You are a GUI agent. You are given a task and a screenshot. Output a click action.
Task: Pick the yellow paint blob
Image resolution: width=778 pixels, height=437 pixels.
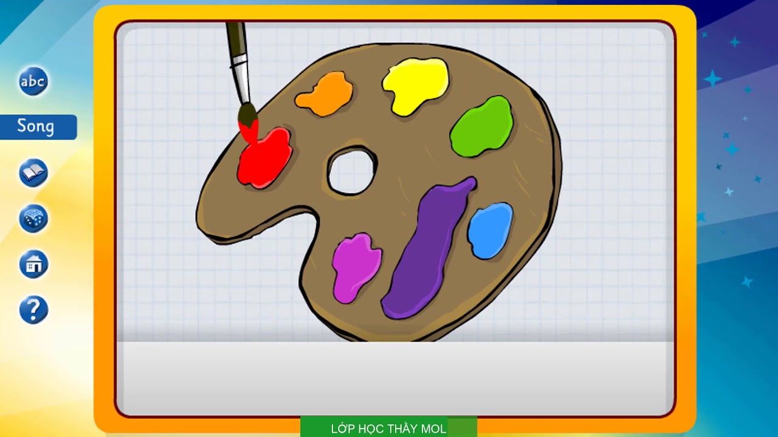tap(416, 86)
